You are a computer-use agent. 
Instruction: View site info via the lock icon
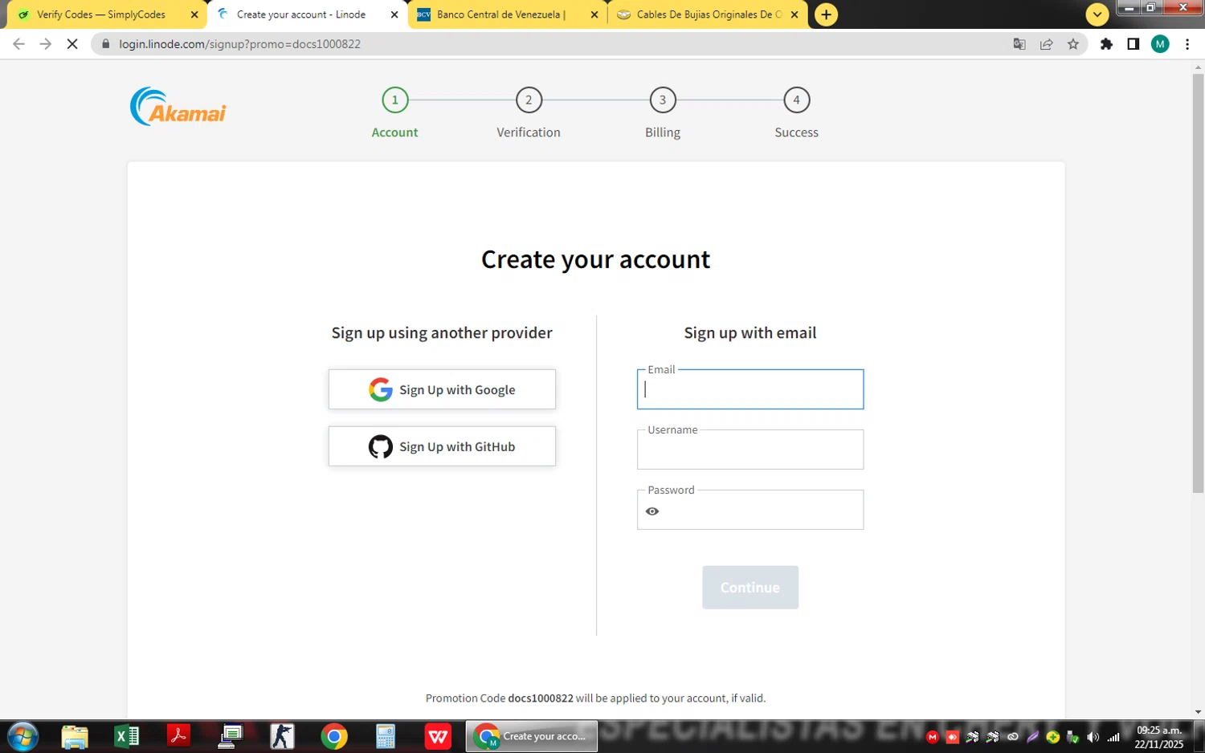pos(105,44)
